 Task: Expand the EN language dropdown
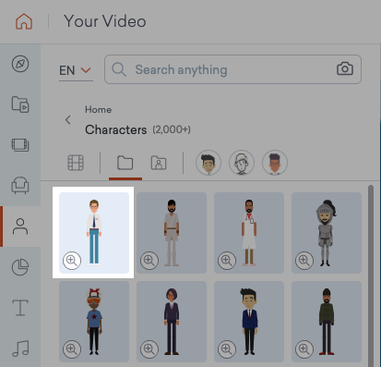click(x=76, y=70)
